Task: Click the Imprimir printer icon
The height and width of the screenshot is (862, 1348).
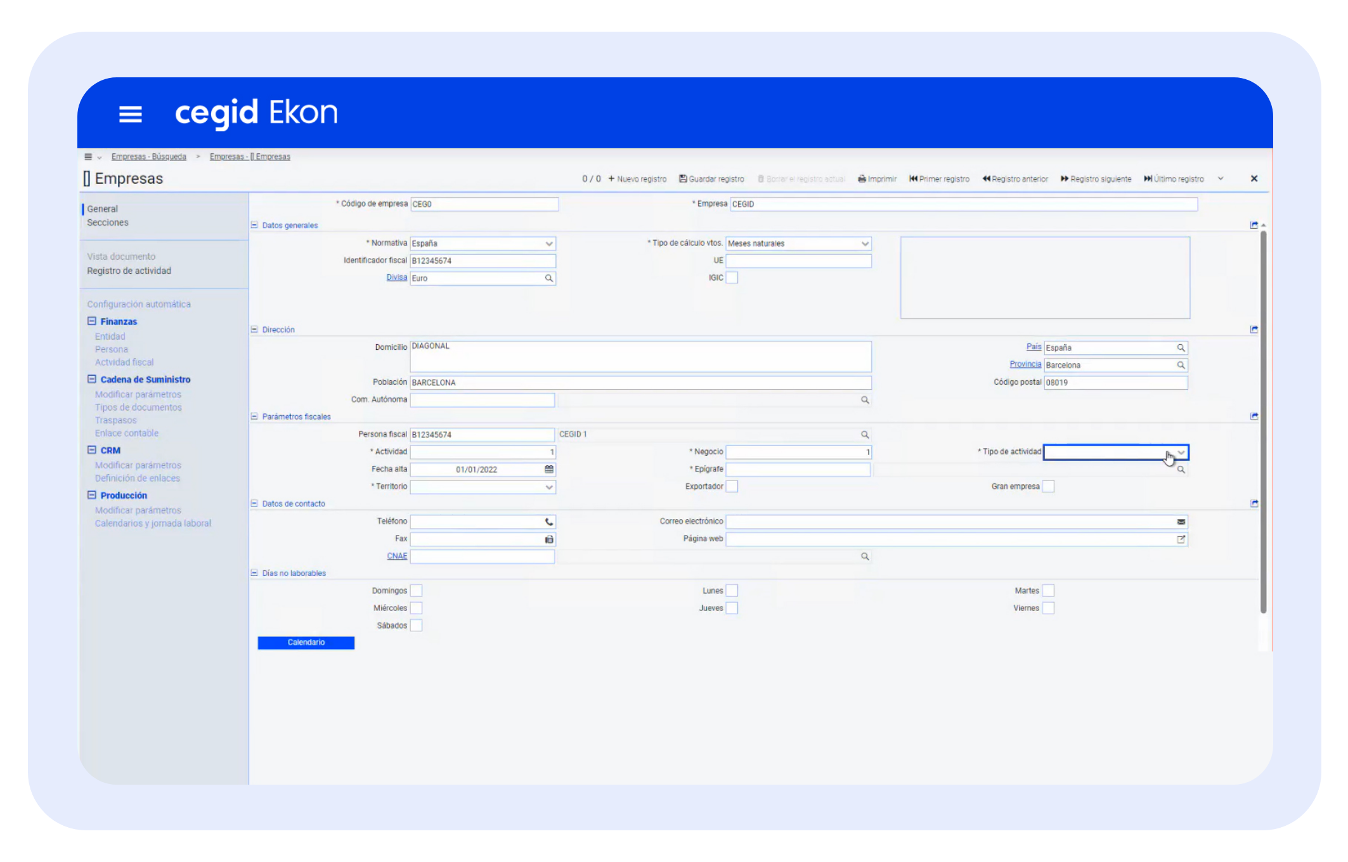Action: [x=862, y=179]
